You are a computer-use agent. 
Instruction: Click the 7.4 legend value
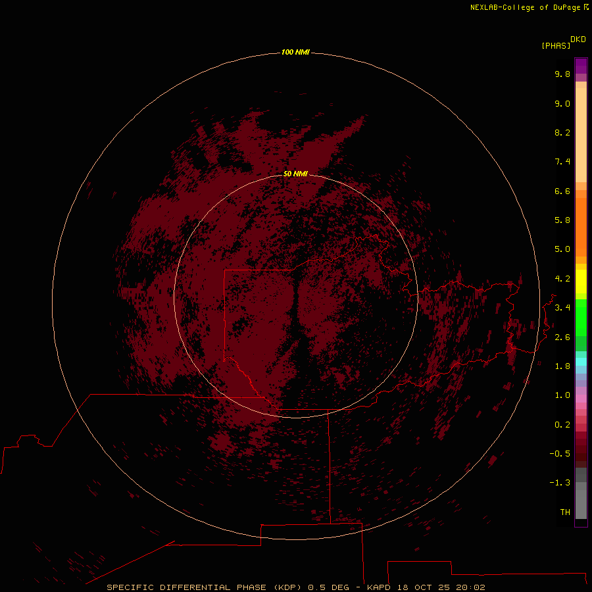(x=562, y=162)
